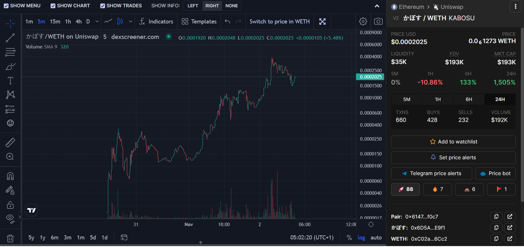Copy the Pair address 0x6147...f0c7

(x=496, y=216)
